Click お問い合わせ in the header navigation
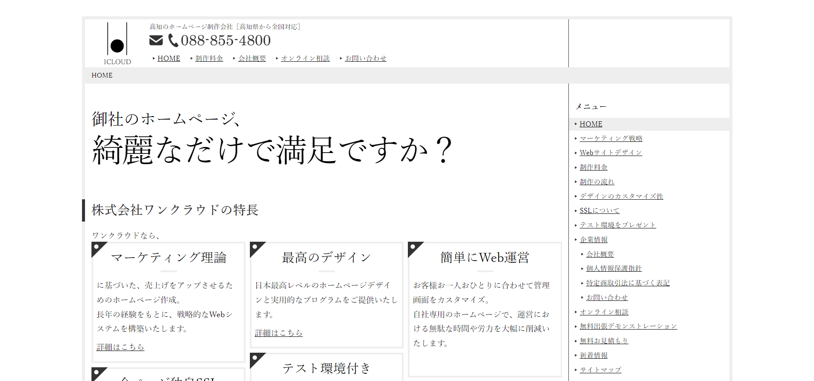 coord(366,58)
